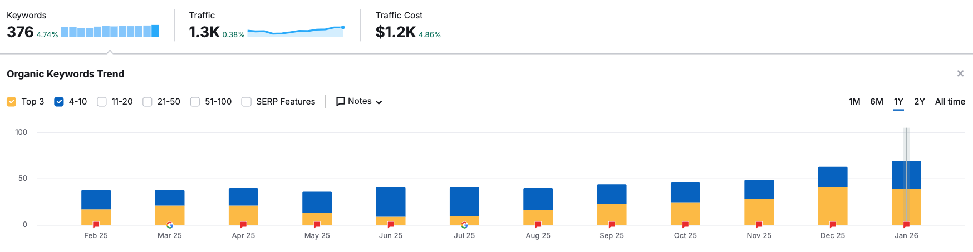973x252 pixels.
Task: Click the Google update icon under Jul 25
Action: coord(464,225)
